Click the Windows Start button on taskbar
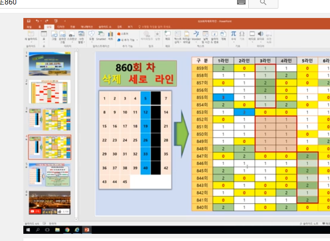The width and height of the screenshot is (330, 241). (x=28, y=230)
